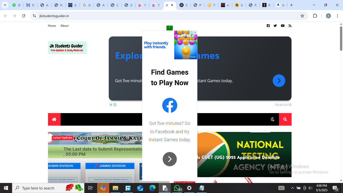Open Task View on the taskbar
This screenshot has height=193, width=343.
(90, 188)
